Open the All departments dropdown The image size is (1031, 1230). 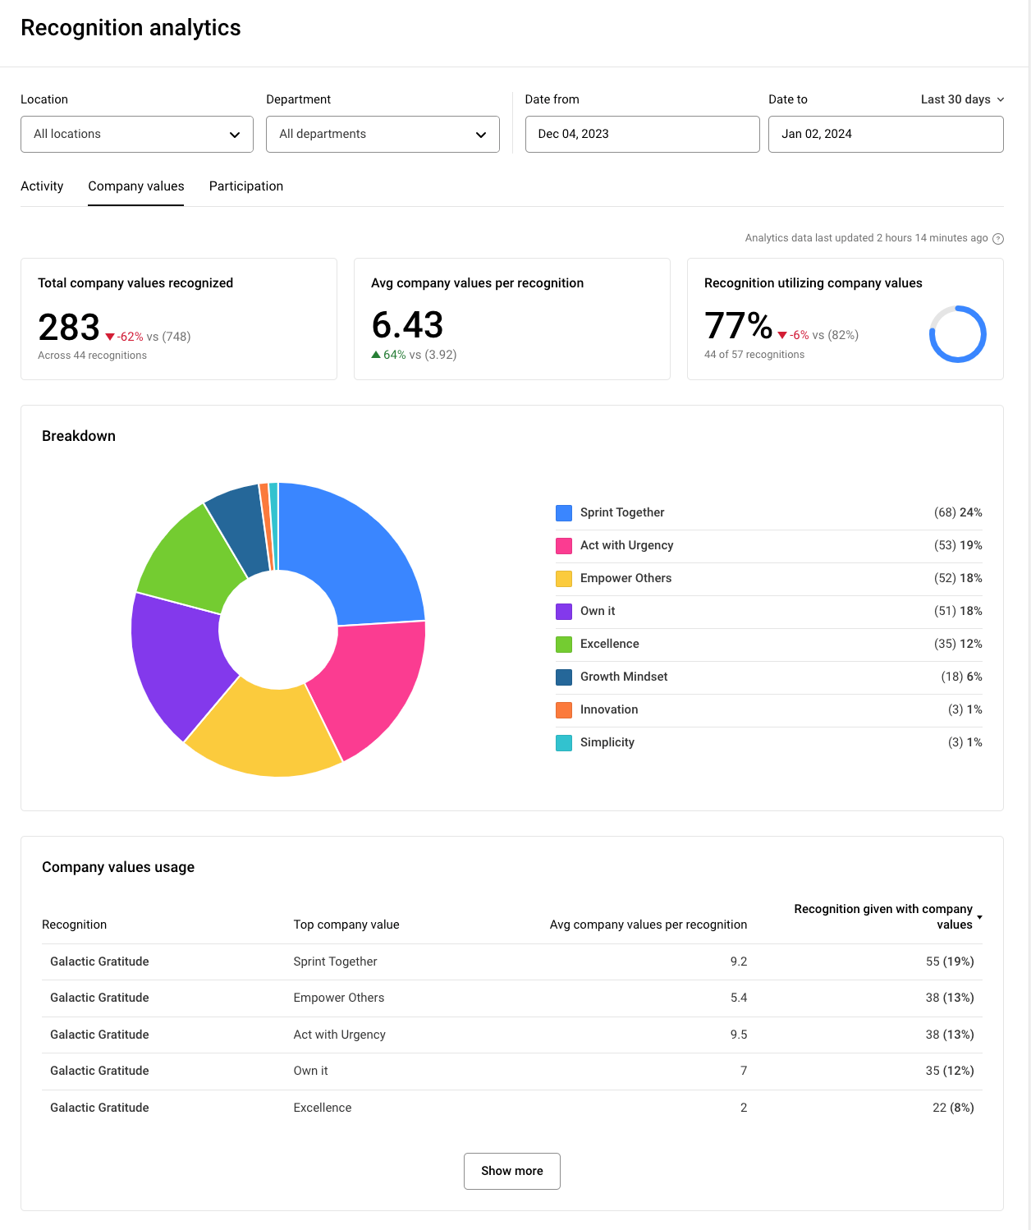pos(383,134)
